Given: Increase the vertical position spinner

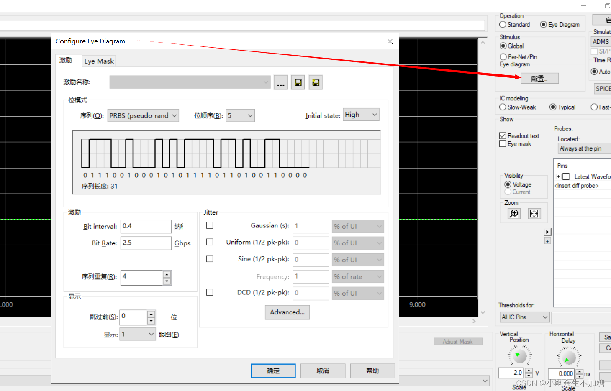Looking at the screenshot, I should coord(529,370).
